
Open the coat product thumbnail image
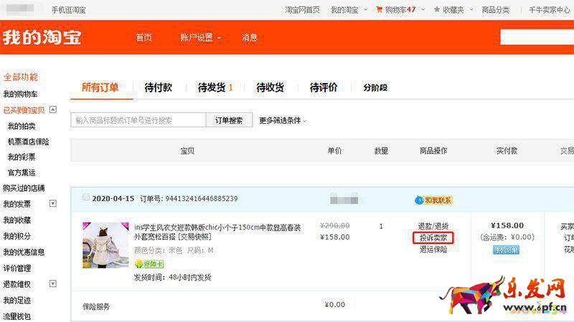[105, 245]
